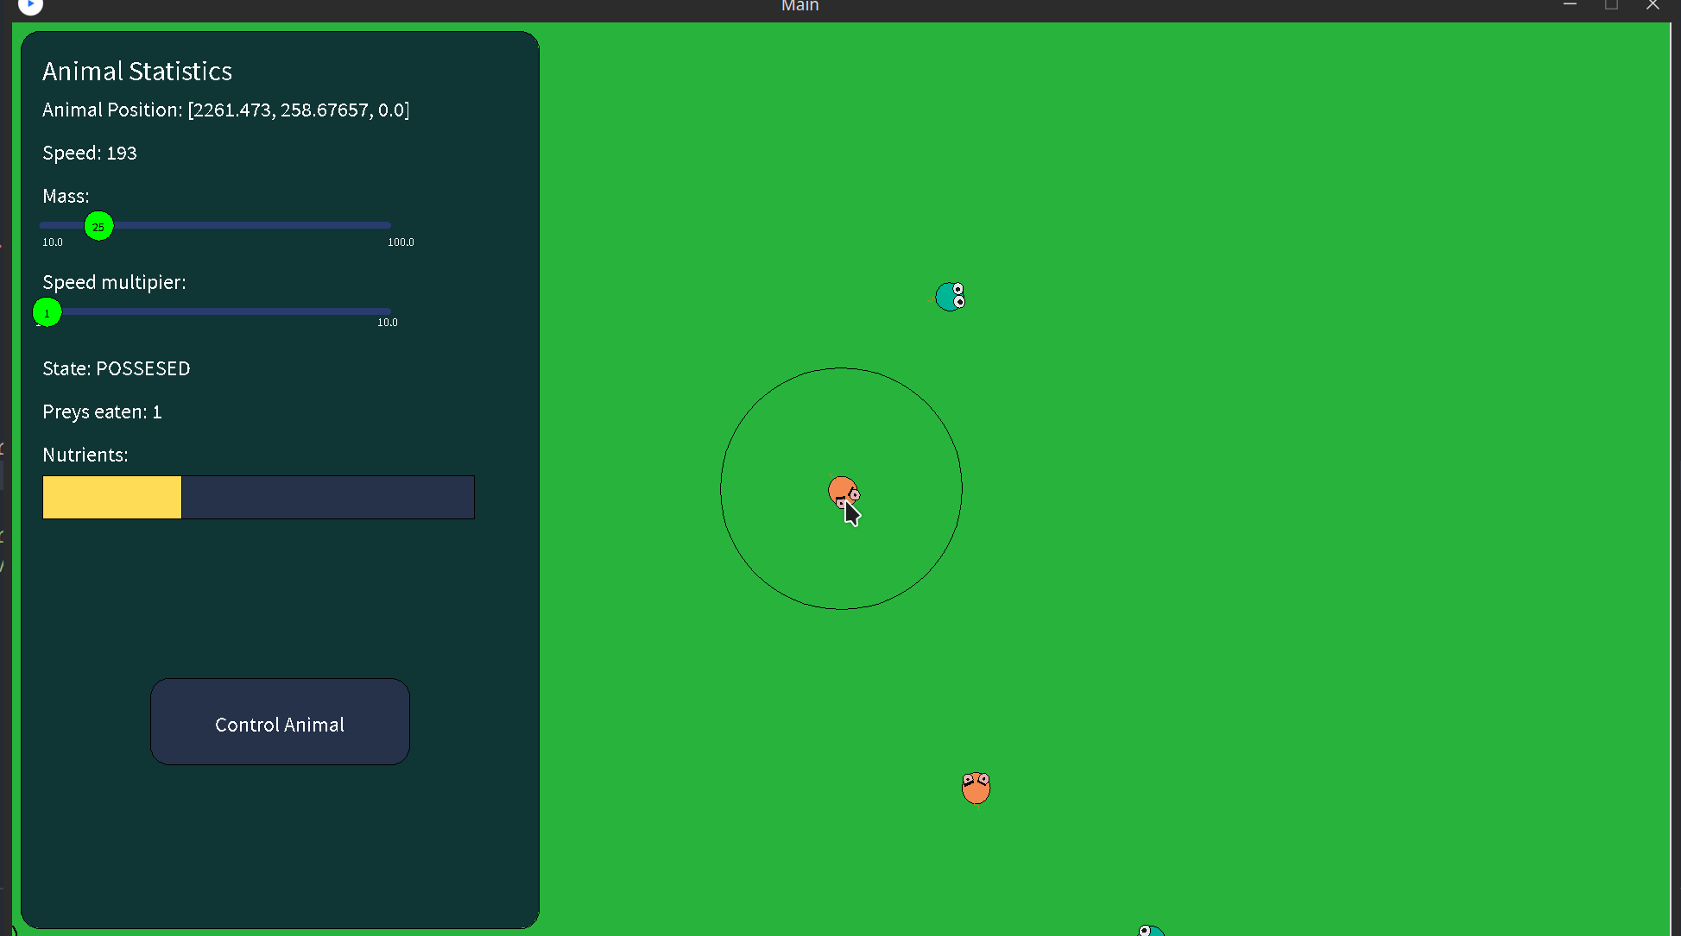Click the Speed: 193 readout
Viewport: 1681px width, 936px height.
[x=90, y=153]
